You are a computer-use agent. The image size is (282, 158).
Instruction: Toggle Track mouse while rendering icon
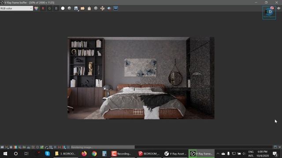click(102, 8)
